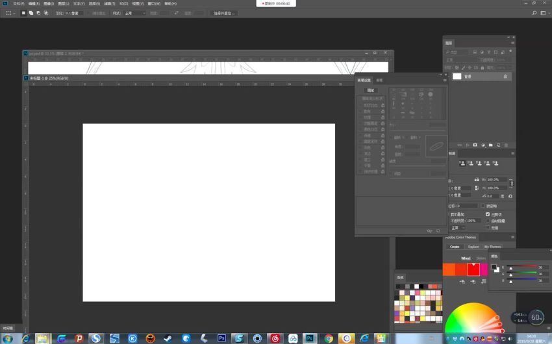Open the 窗口(W) menu
This screenshot has height=344, width=552.
point(154,3)
